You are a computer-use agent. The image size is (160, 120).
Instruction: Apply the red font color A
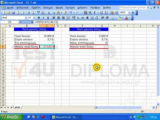[127, 18]
